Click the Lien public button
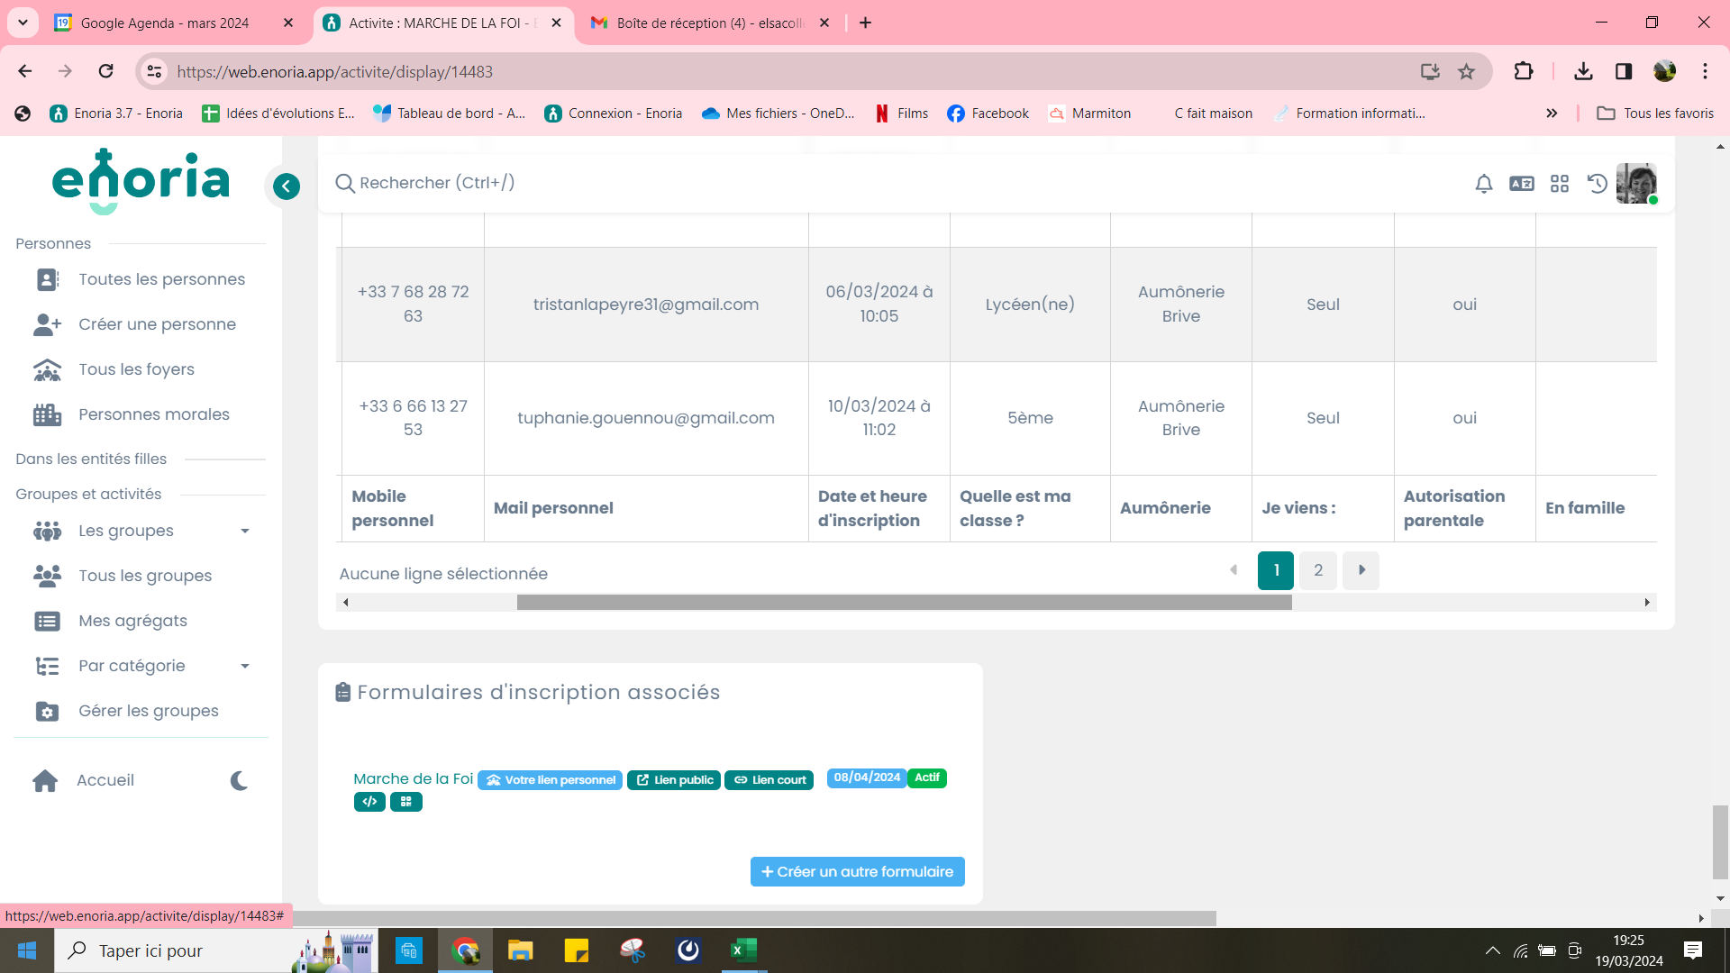The height and width of the screenshot is (973, 1730). tap(674, 780)
